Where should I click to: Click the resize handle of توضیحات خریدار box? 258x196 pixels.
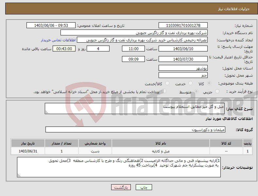[19, 175]
